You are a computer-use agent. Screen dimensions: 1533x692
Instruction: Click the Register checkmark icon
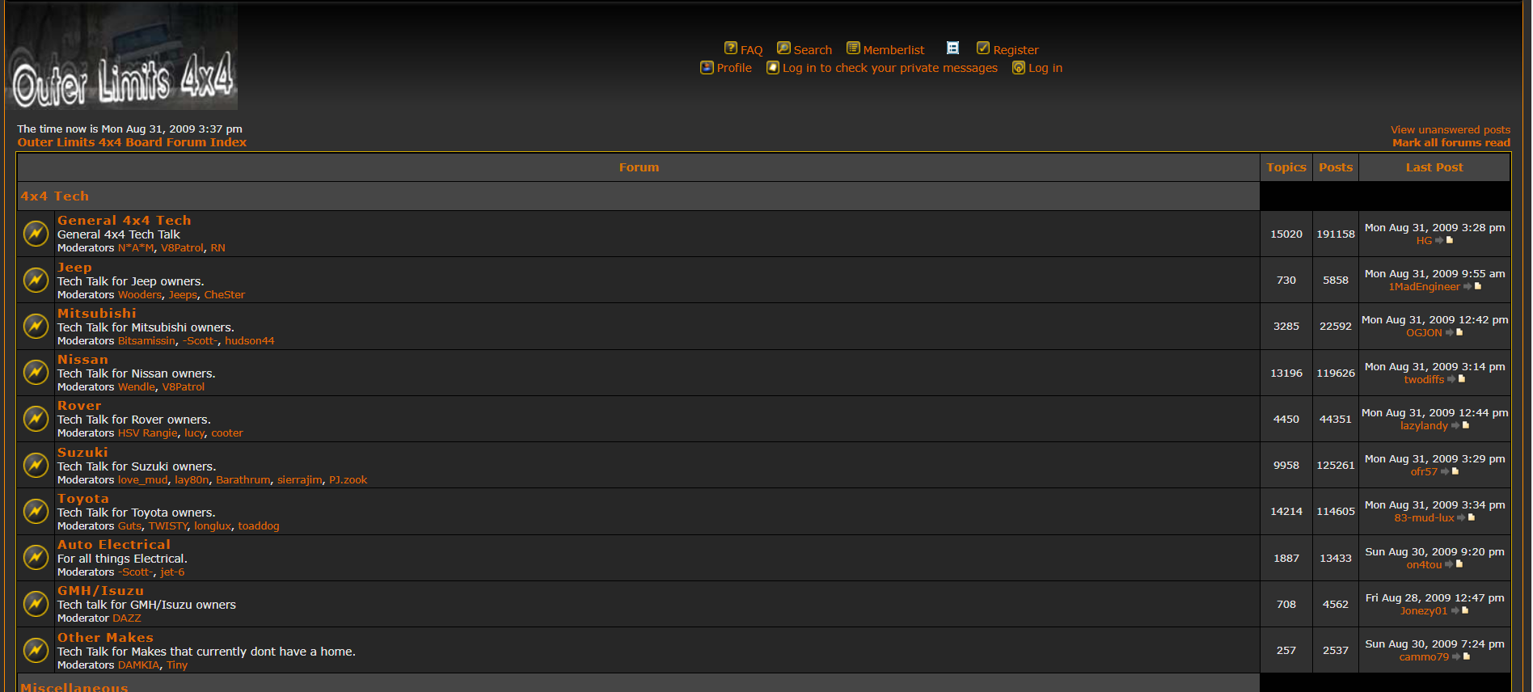982,49
